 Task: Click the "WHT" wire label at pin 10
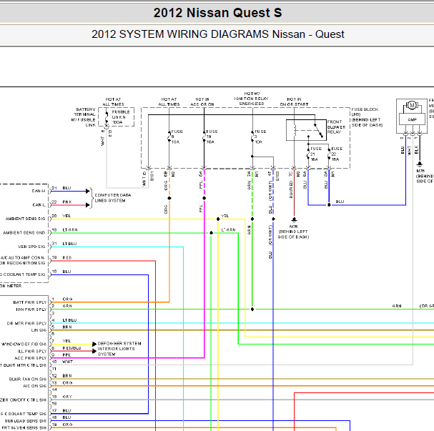pos(67,362)
